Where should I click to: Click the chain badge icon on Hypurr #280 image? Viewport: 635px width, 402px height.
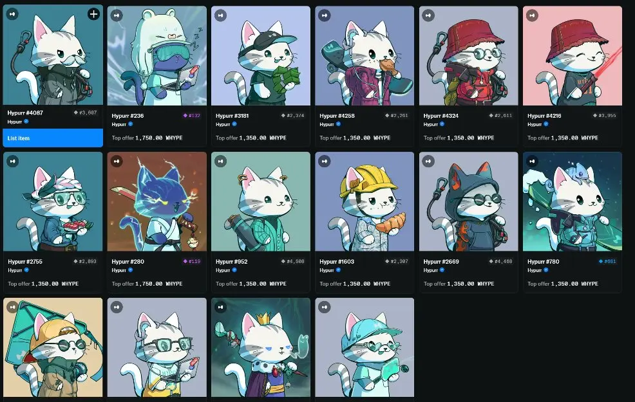click(117, 161)
